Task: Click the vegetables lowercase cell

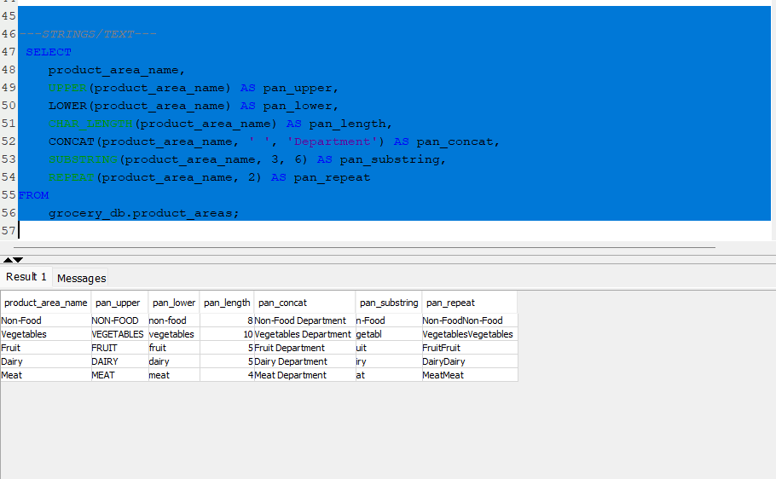Action: pyautogui.click(x=174, y=334)
